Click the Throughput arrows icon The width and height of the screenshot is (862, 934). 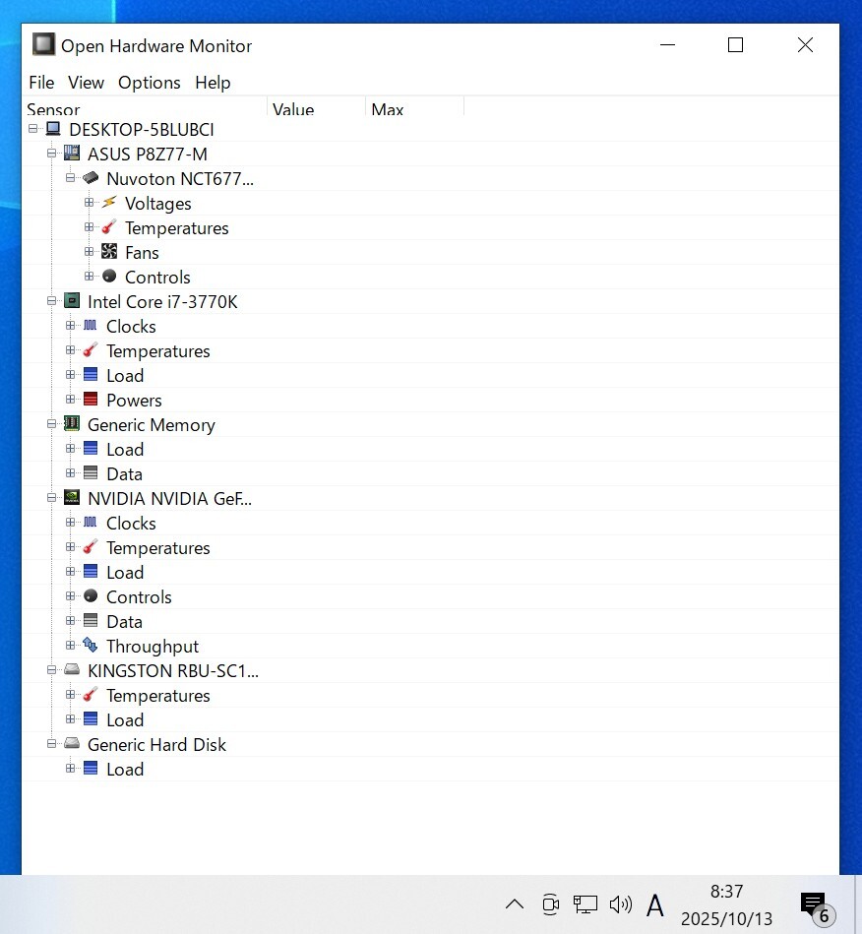(91, 646)
